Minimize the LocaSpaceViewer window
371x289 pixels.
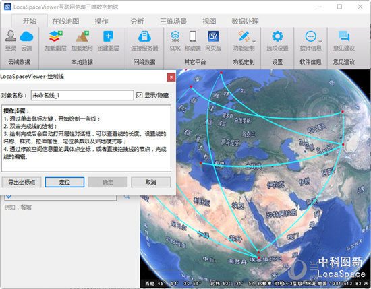coord(319,7)
